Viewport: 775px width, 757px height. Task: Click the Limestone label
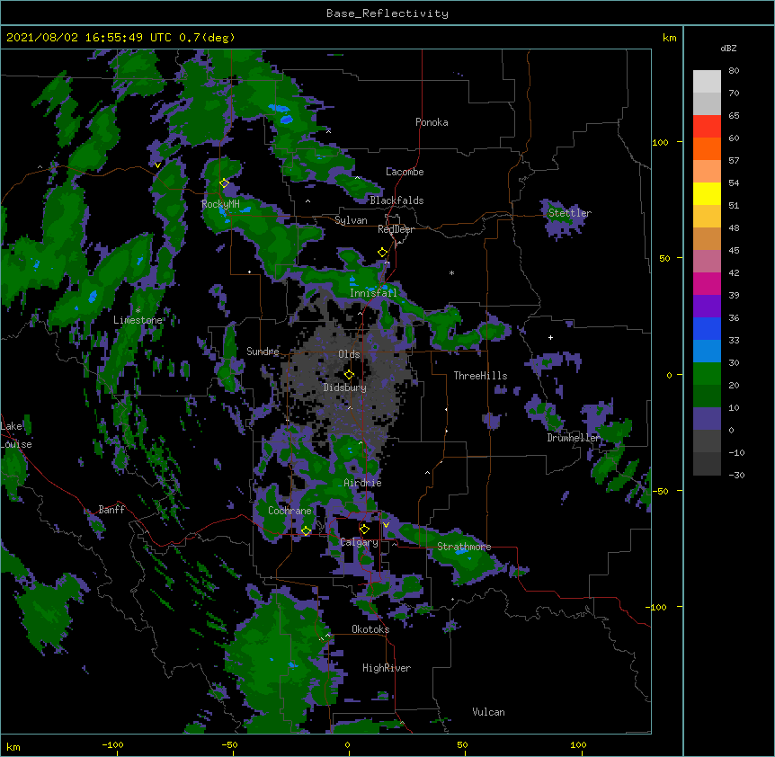click(x=138, y=320)
